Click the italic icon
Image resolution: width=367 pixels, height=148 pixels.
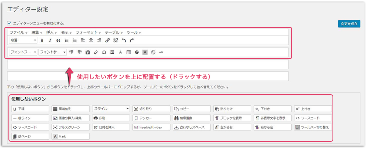[50, 41]
